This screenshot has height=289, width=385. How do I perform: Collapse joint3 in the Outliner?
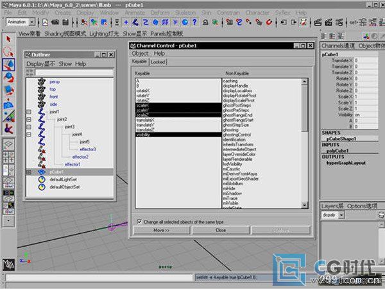click(x=29, y=127)
